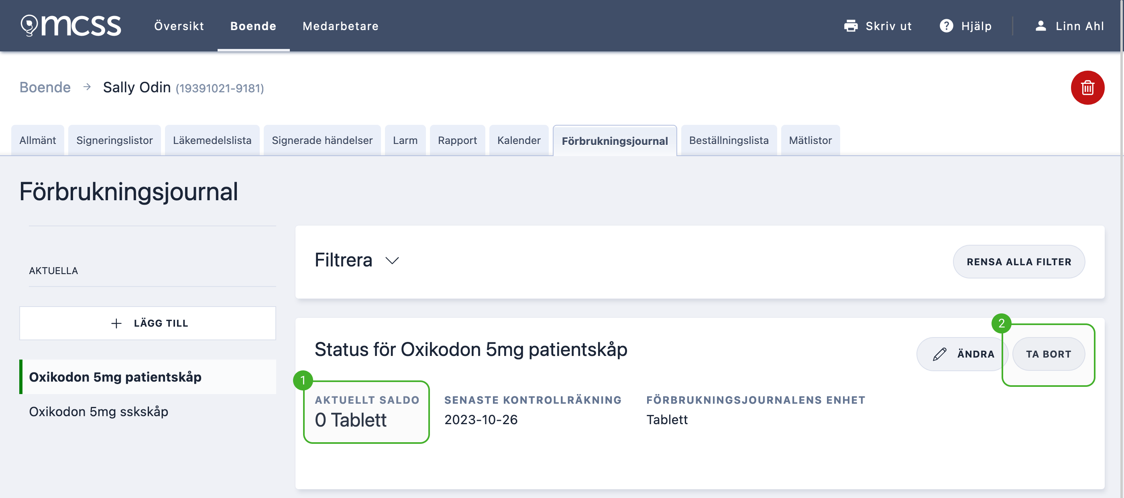Click the Förbrukningsjournal page heading
This screenshot has height=498, width=1124.
point(129,192)
